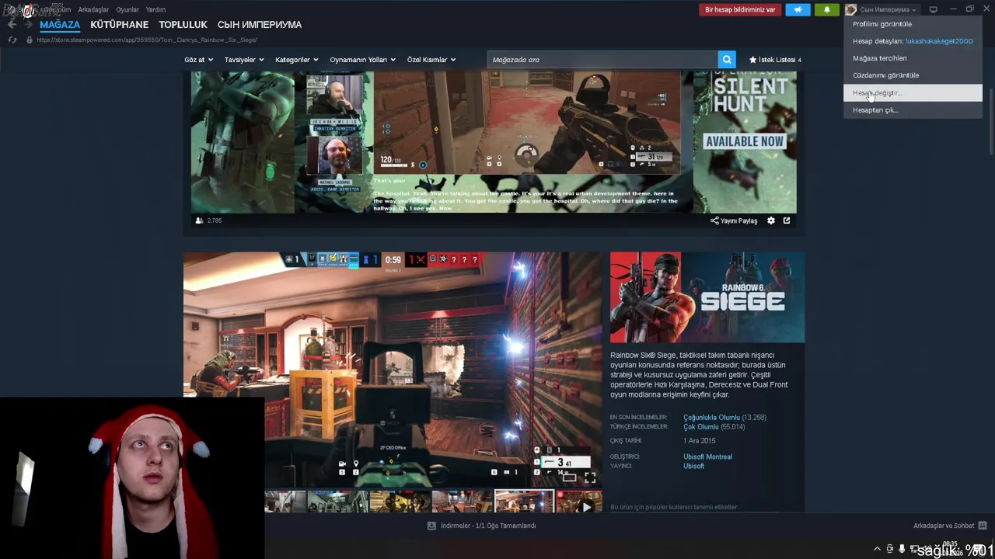Show hidden system tray icons chevron
Image resolution: width=995 pixels, height=559 pixels.
[x=878, y=549]
